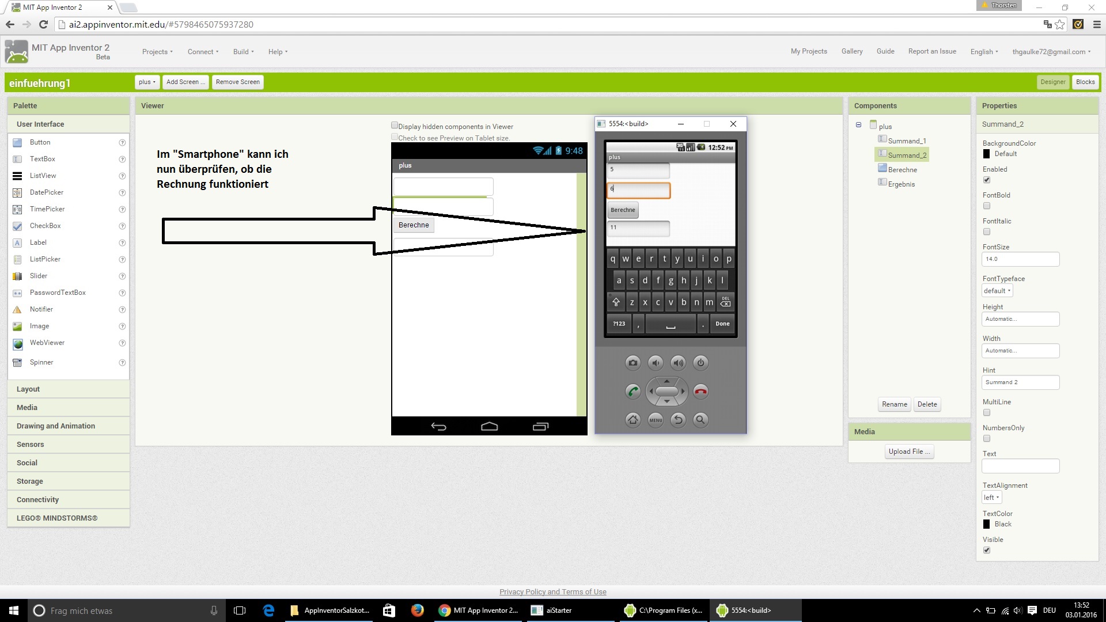This screenshot has height=622, width=1106.
Task: Select the ListPicker palette icon
Action: tap(17, 259)
